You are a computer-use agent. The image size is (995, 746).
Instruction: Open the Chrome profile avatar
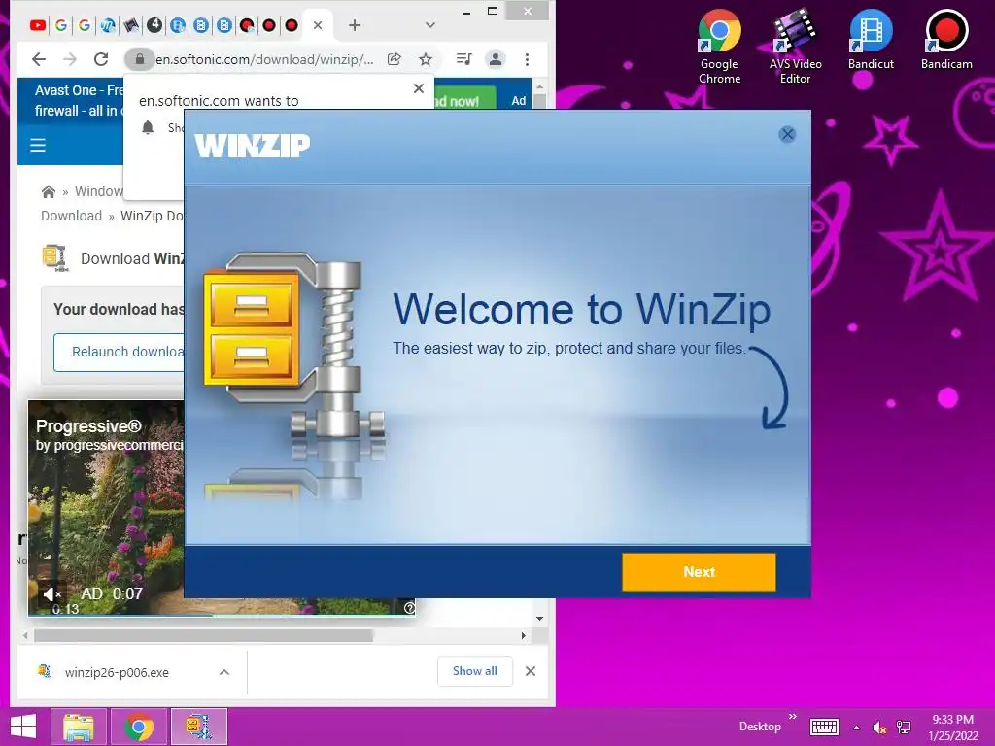[x=495, y=59]
